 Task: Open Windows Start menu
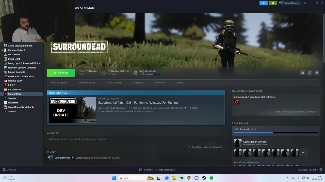(114, 178)
